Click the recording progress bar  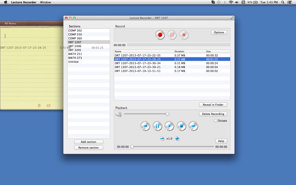[x=179, y=45]
